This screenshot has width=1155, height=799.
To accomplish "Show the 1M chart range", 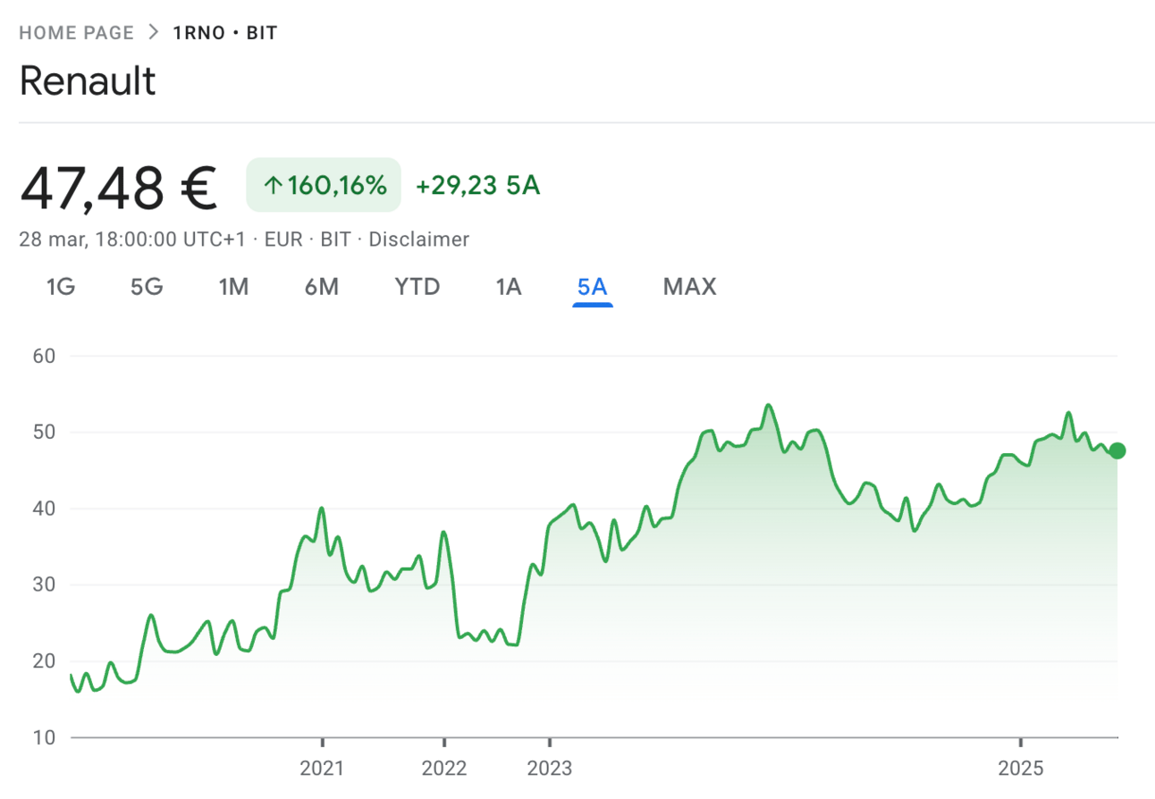I will point(233,287).
